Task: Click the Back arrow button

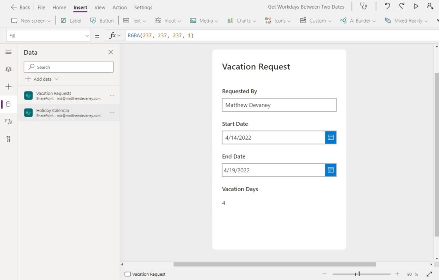Action: tap(20, 7)
